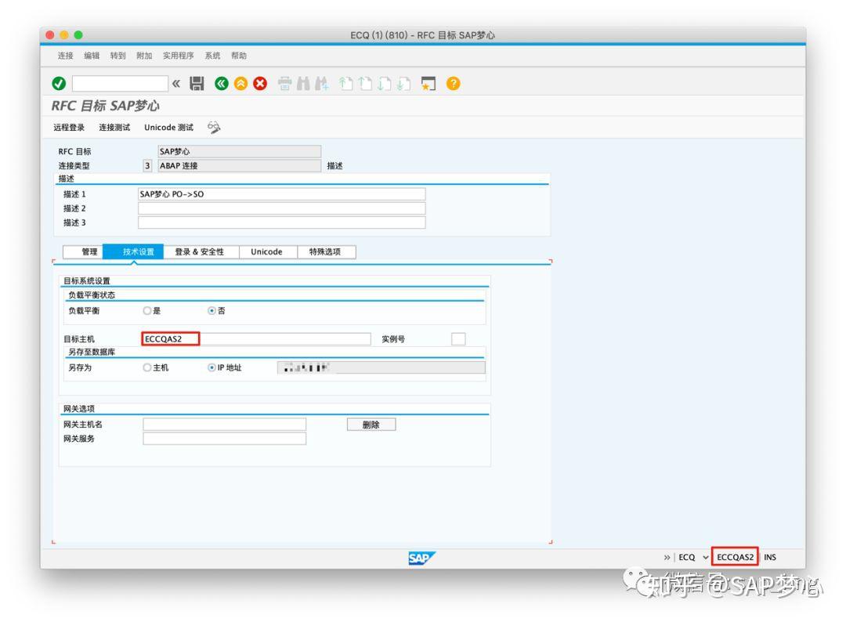Click the green Back icon
The image size is (846, 622).
pos(221,84)
